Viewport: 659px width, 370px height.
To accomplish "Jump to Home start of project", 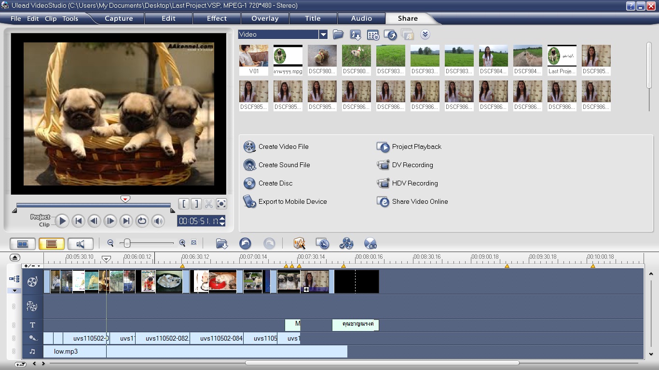I will [78, 221].
